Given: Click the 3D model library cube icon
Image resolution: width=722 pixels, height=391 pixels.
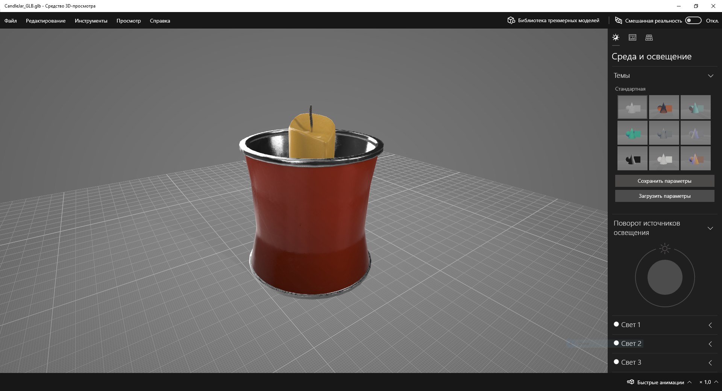Looking at the screenshot, I should pyautogui.click(x=511, y=20).
